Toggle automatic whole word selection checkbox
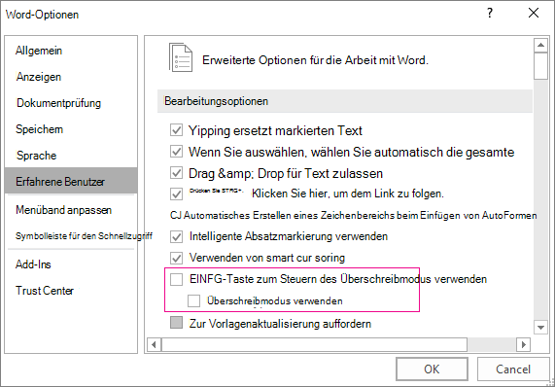 coord(176,152)
